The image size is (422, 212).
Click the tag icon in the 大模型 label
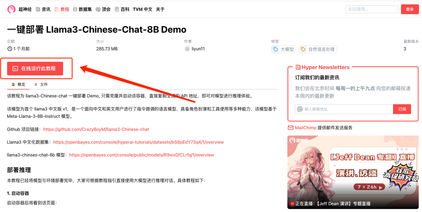click(x=275, y=49)
